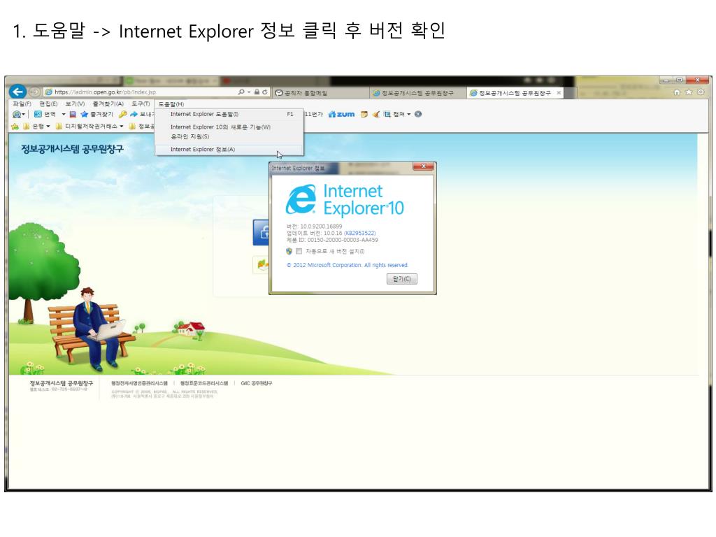Click footer 행정전자서명인증관리시스템 link

pos(139,383)
